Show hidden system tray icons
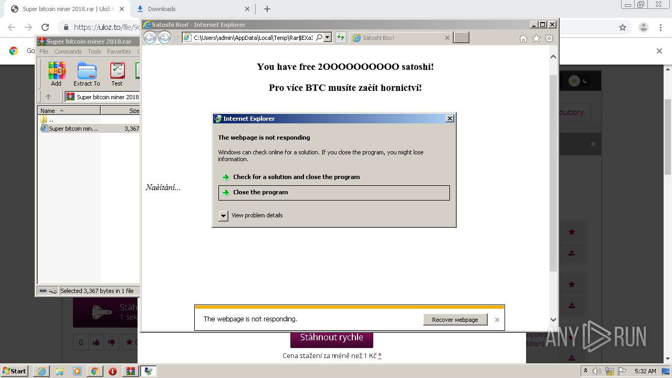Screen dimensions: 672x378 pos(586,371)
